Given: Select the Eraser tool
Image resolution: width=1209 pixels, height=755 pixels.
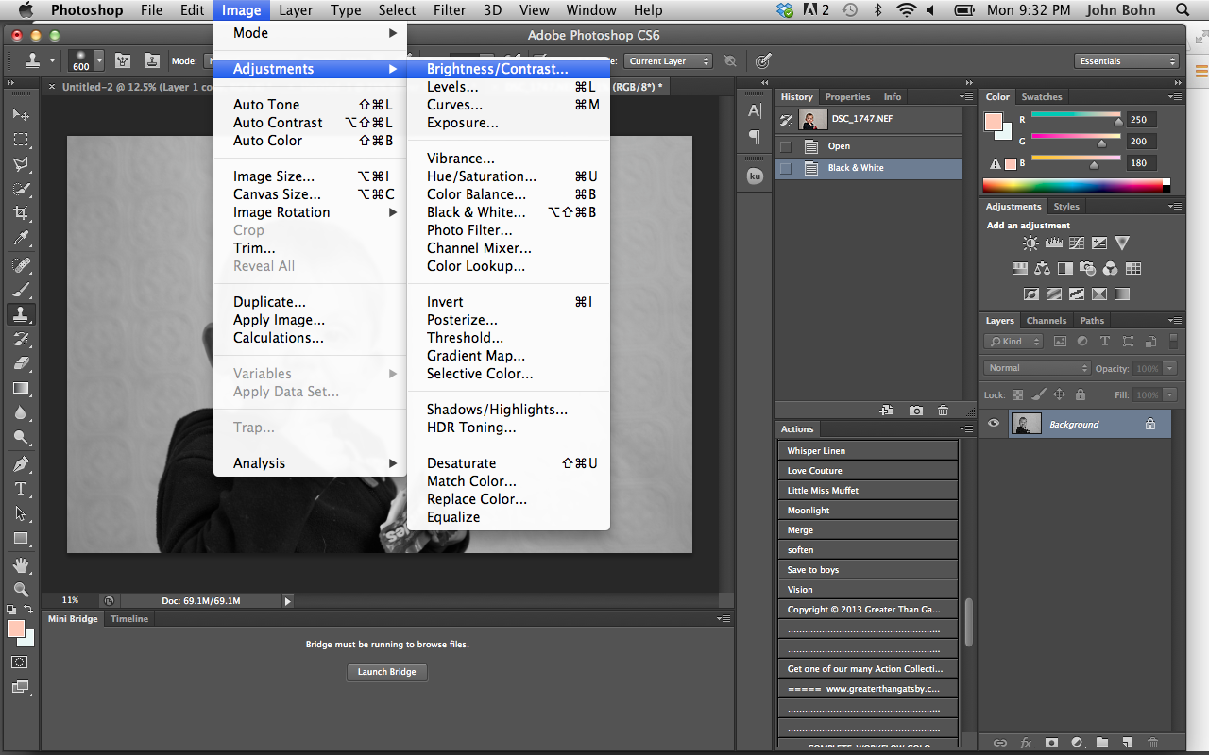Looking at the screenshot, I should click(21, 363).
